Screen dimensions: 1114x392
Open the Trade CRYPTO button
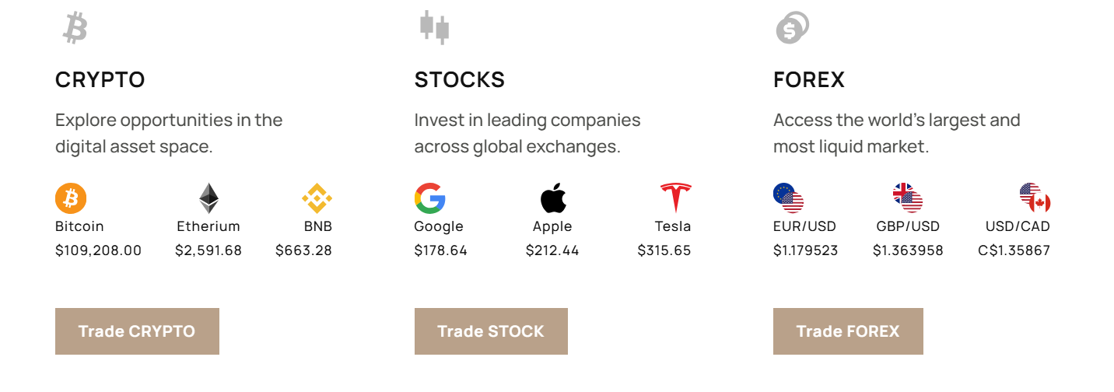click(137, 331)
